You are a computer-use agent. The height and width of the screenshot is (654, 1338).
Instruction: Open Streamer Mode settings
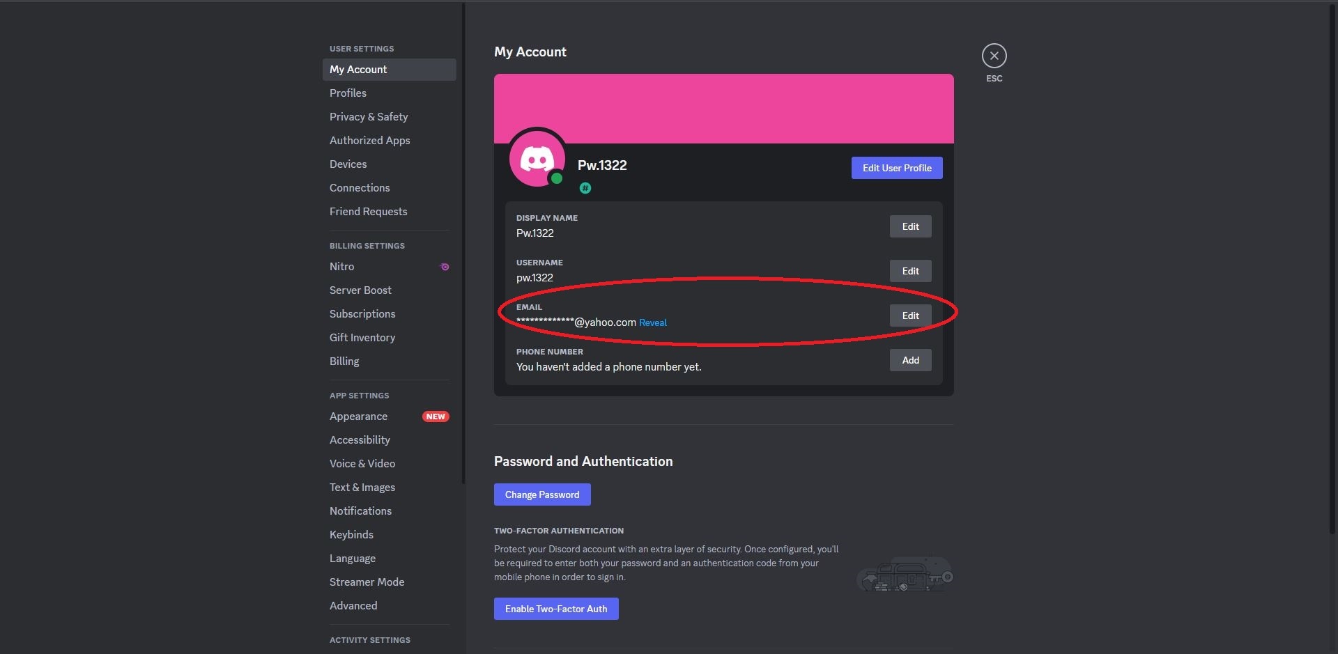367,582
